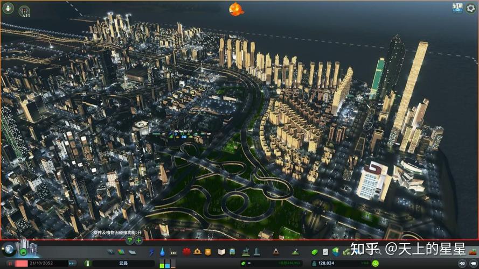Open the Monuments pyramid menu
479x269 pixels.
[x=276, y=252]
